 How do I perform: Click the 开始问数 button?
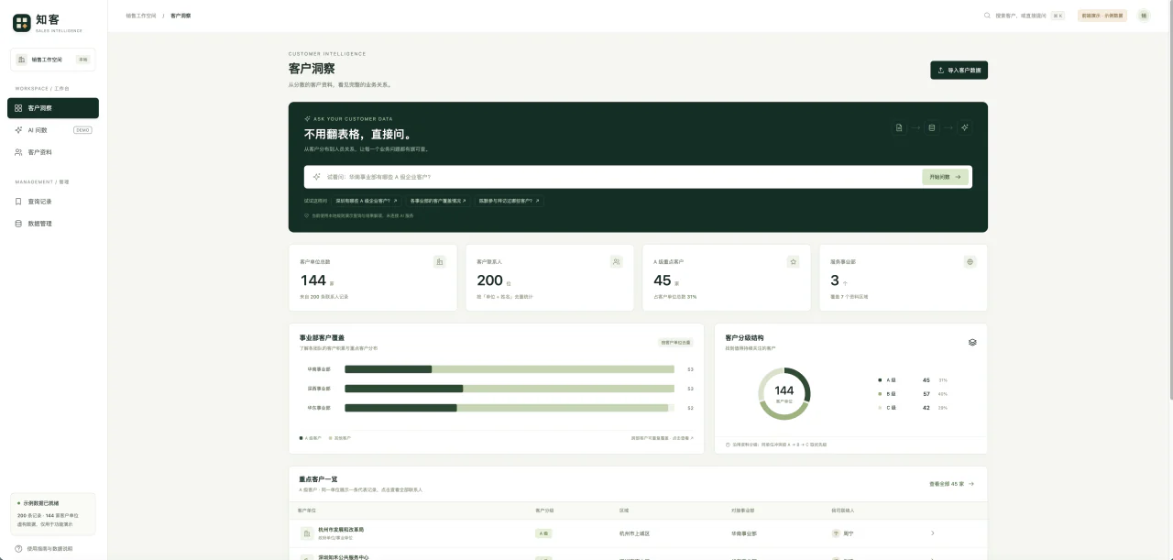[x=945, y=177]
